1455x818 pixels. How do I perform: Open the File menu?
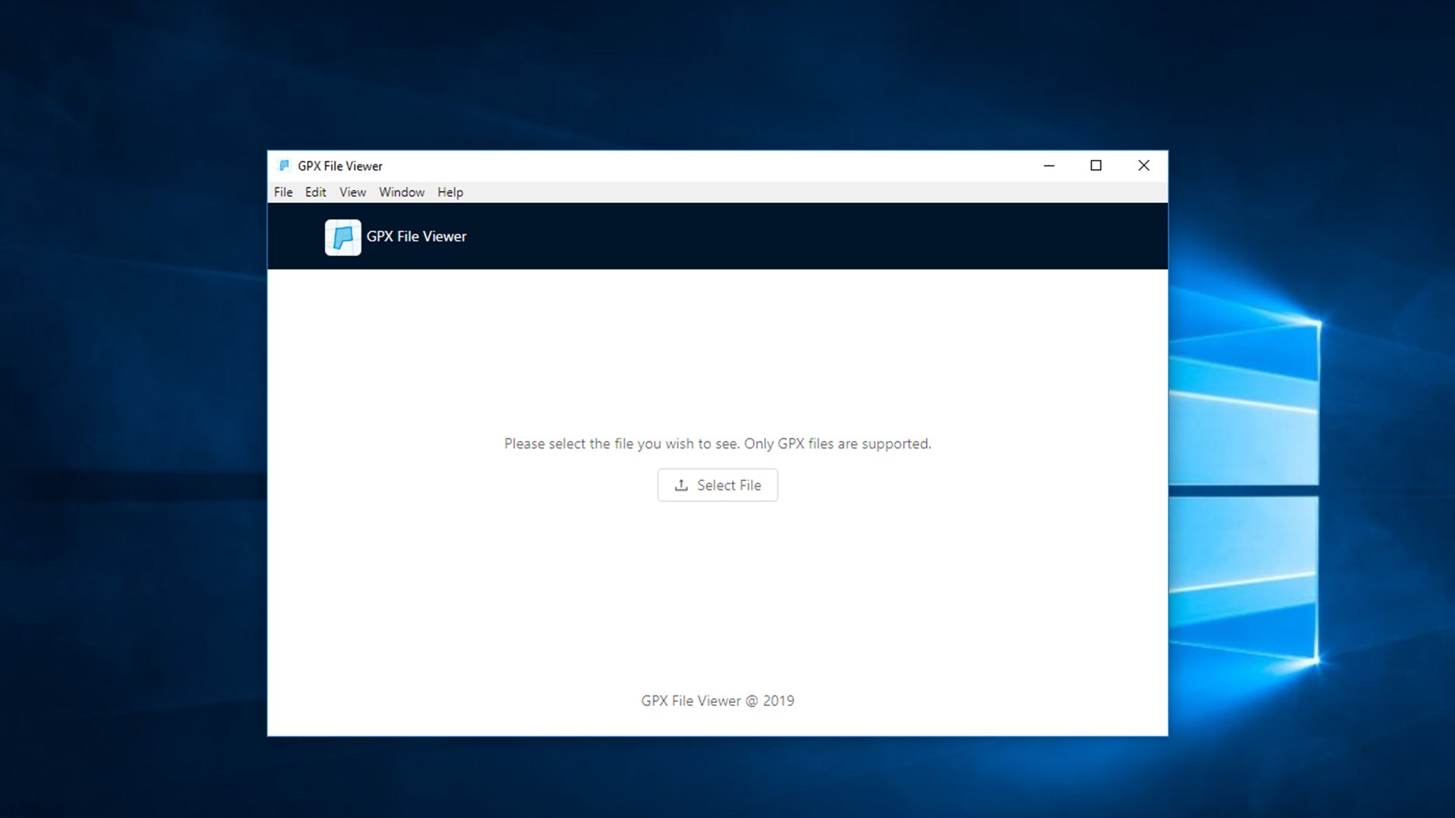tap(283, 192)
